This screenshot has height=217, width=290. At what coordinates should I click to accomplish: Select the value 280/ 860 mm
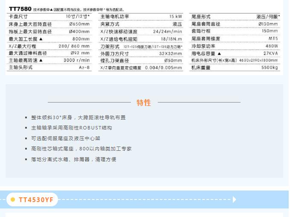tap(74, 46)
